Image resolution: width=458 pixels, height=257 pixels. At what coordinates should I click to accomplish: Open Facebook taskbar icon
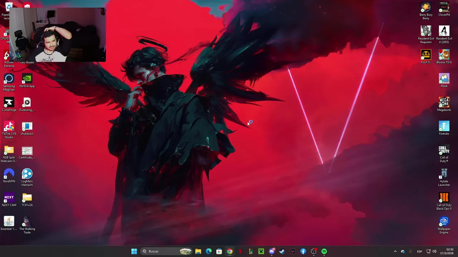coord(303,251)
